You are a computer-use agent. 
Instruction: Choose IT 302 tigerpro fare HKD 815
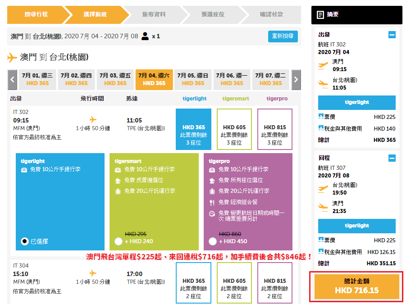tap(275, 129)
